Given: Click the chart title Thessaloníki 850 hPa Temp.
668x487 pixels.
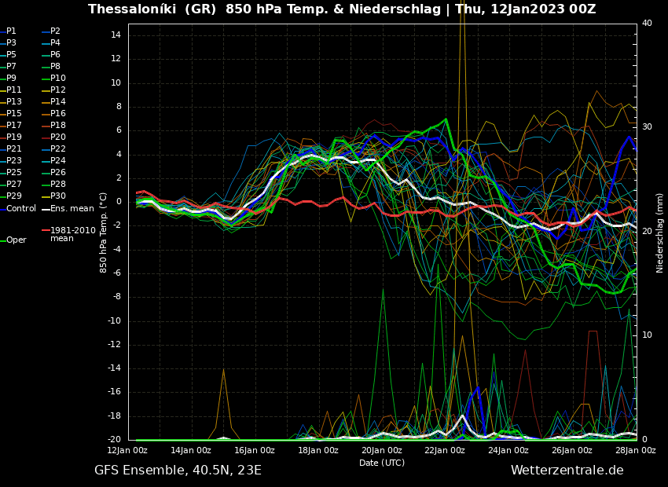Looking at the screenshot, I should click(342, 9).
